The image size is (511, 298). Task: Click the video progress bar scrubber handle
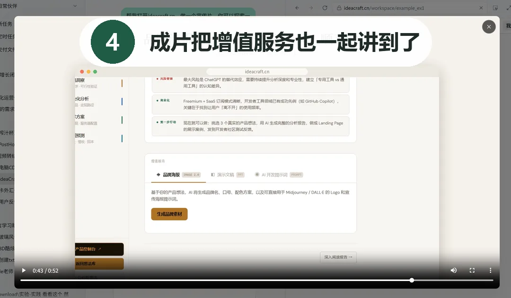coord(412,280)
